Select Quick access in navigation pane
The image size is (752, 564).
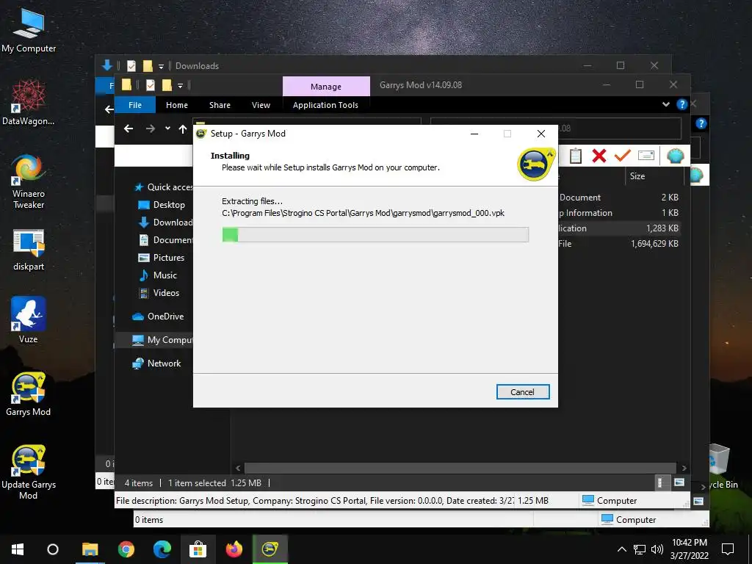(163, 187)
